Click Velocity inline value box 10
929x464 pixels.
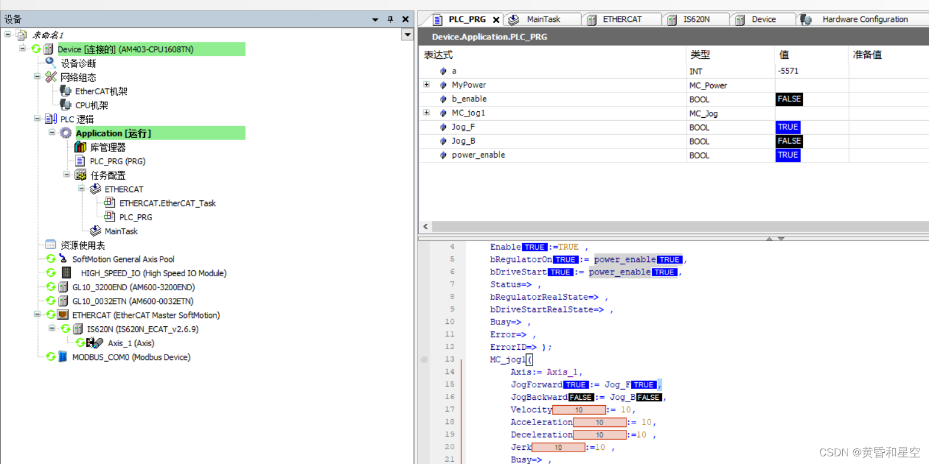point(579,410)
